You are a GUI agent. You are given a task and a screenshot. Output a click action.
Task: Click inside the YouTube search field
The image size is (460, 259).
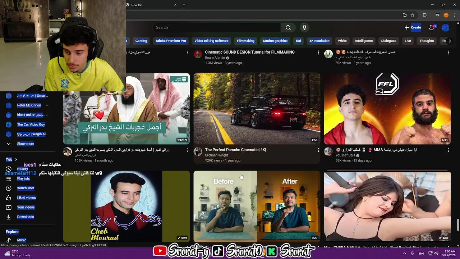pos(216,28)
